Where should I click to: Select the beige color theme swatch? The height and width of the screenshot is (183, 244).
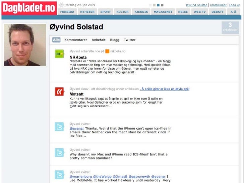click(154, 5)
